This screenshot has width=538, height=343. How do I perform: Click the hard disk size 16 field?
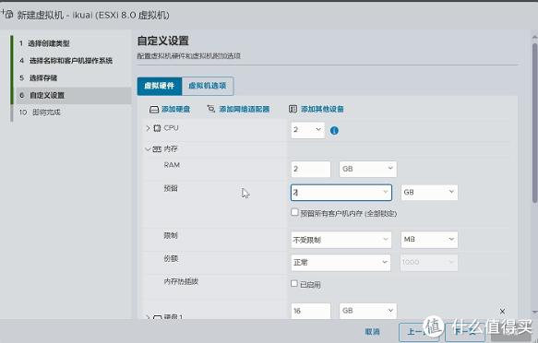(310, 311)
